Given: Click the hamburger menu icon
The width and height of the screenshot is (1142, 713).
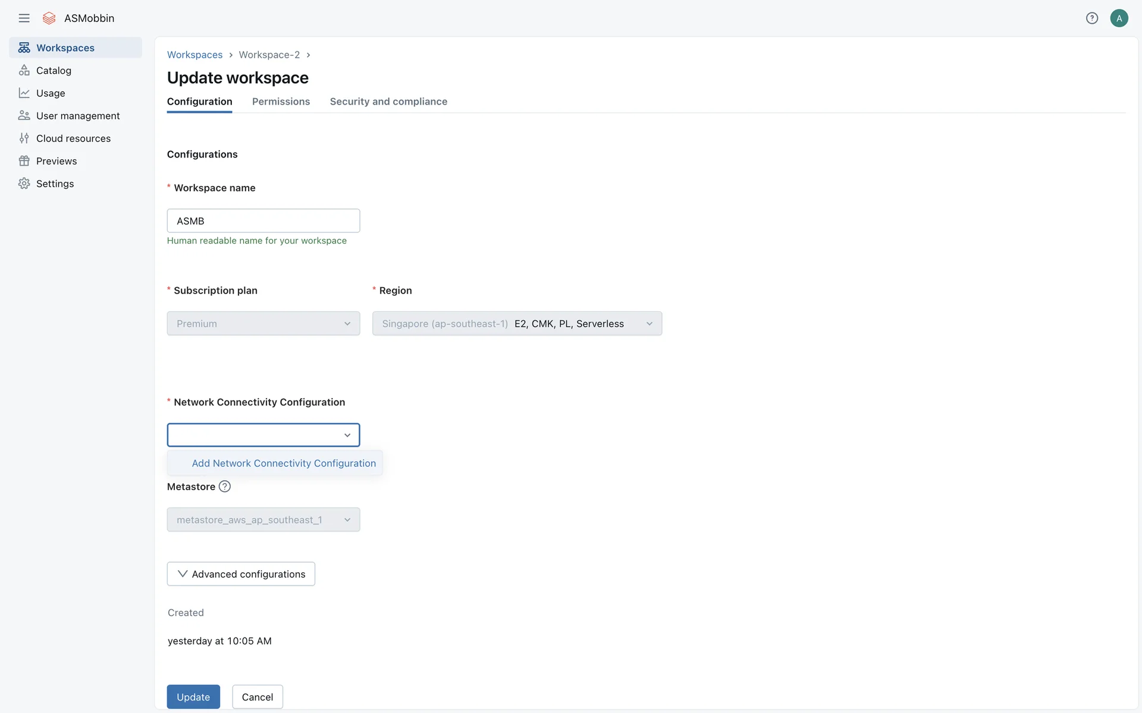Looking at the screenshot, I should point(24,18).
